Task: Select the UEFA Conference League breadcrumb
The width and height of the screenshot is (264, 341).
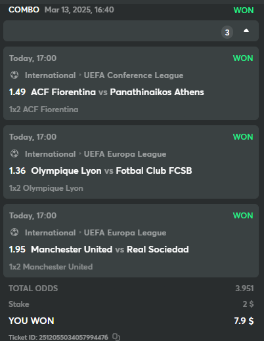Action: pyautogui.click(x=133, y=75)
